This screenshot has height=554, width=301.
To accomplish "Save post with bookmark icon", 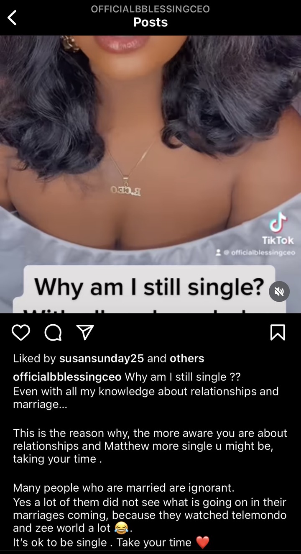I will [278, 332].
